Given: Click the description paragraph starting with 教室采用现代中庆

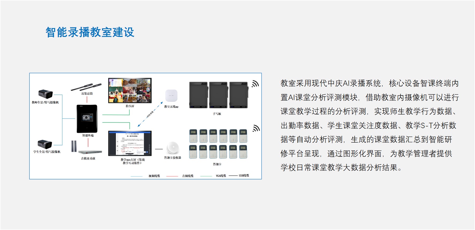Looking at the screenshot, I should 369,125.
